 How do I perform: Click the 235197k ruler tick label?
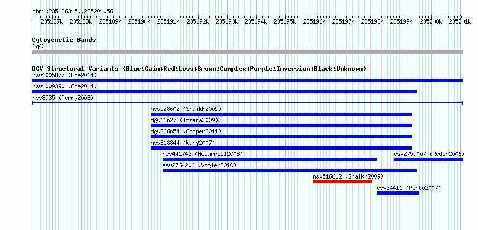point(343,21)
